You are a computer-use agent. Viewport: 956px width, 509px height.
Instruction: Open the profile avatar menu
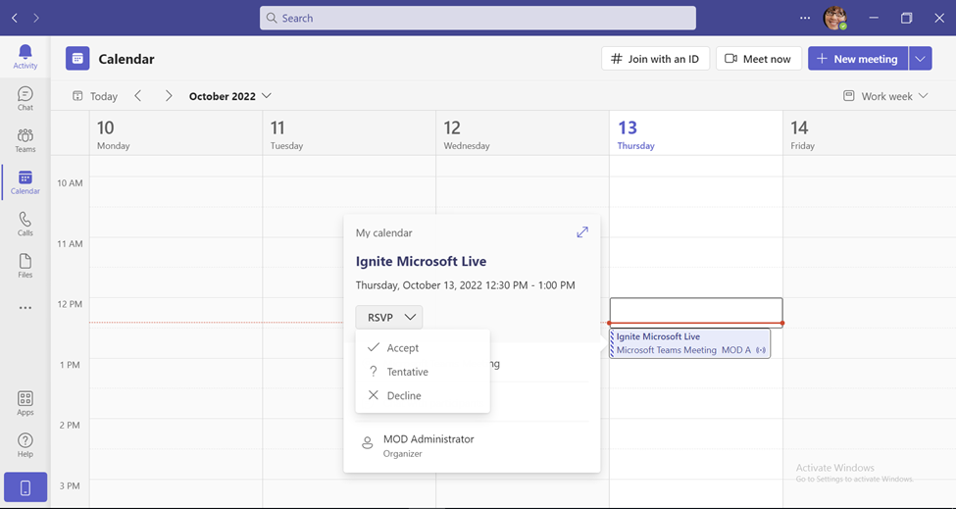click(x=834, y=19)
